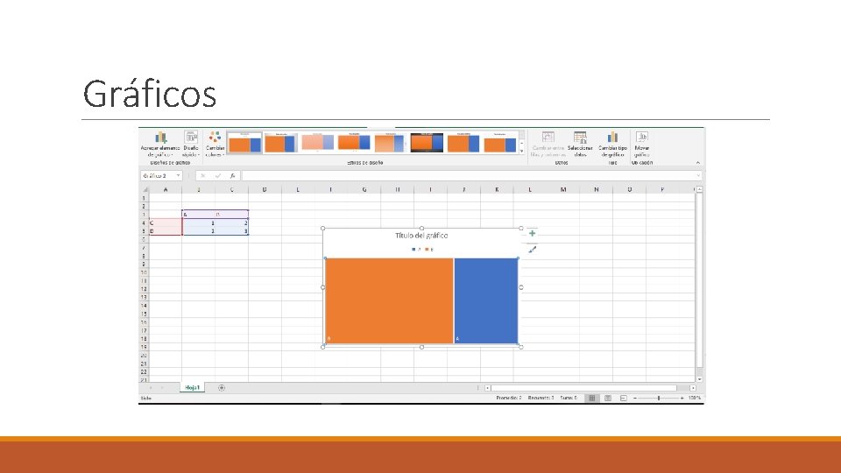This screenshot has height=473, width=841.
Task: Select column N header
Action: (x=597, y=189)
